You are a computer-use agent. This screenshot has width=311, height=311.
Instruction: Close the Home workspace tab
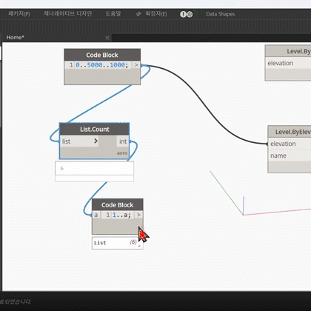click(x=107, y=38)
